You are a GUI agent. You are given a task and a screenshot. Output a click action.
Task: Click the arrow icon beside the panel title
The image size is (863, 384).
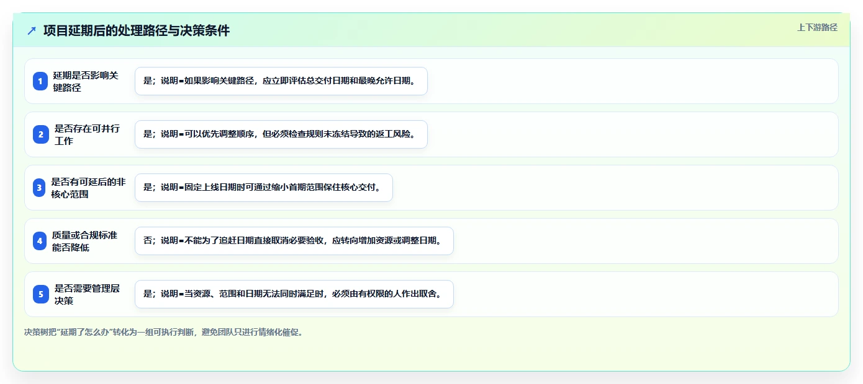tap(32, 30)
